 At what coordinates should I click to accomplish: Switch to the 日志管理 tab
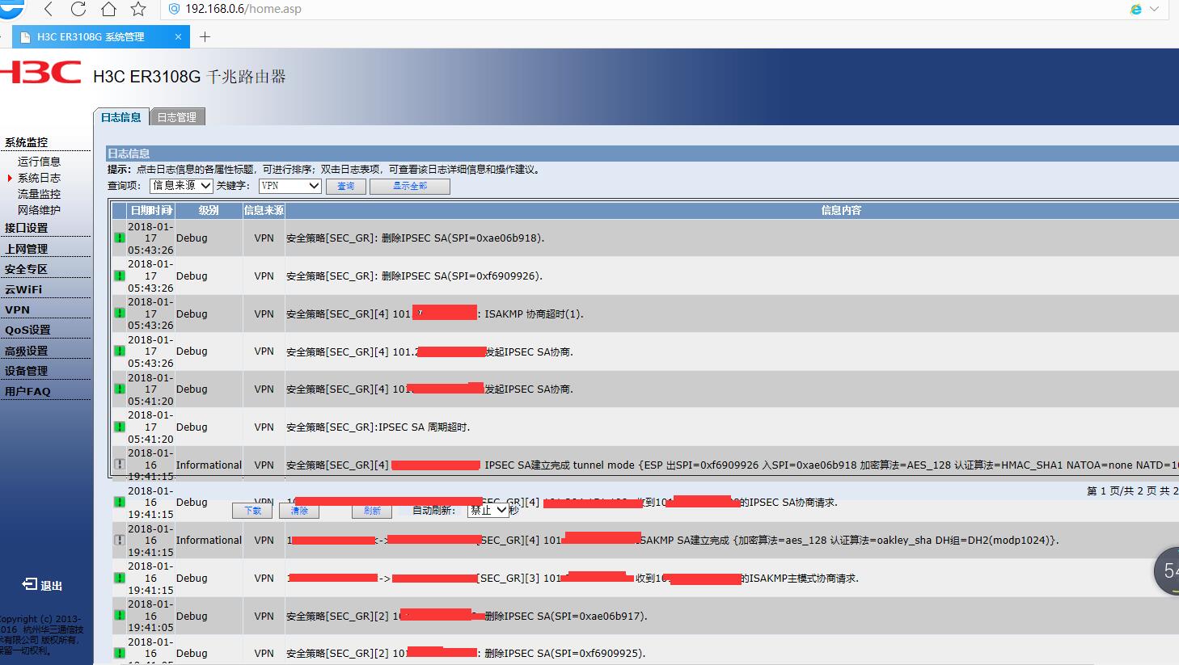(x=177, y=117)
